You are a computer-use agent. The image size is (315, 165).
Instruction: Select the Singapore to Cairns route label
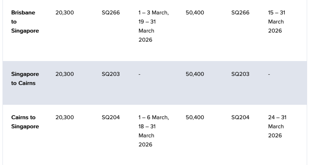[x=25, y=78]
